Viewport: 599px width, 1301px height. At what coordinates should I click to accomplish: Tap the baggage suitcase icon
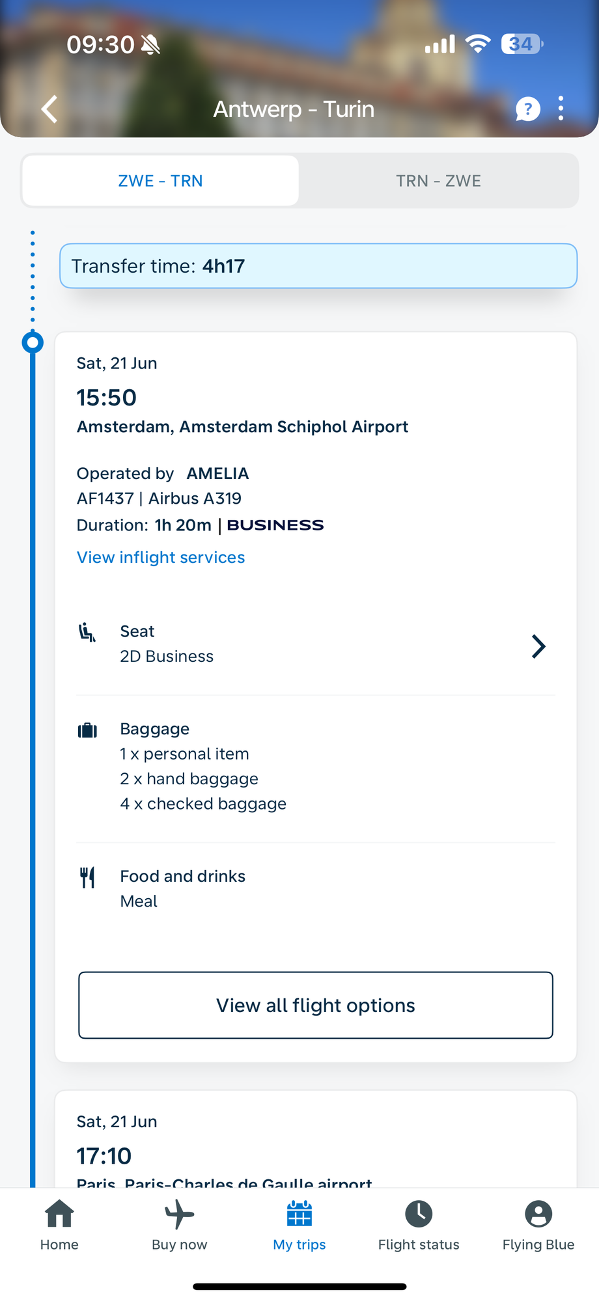87,730
